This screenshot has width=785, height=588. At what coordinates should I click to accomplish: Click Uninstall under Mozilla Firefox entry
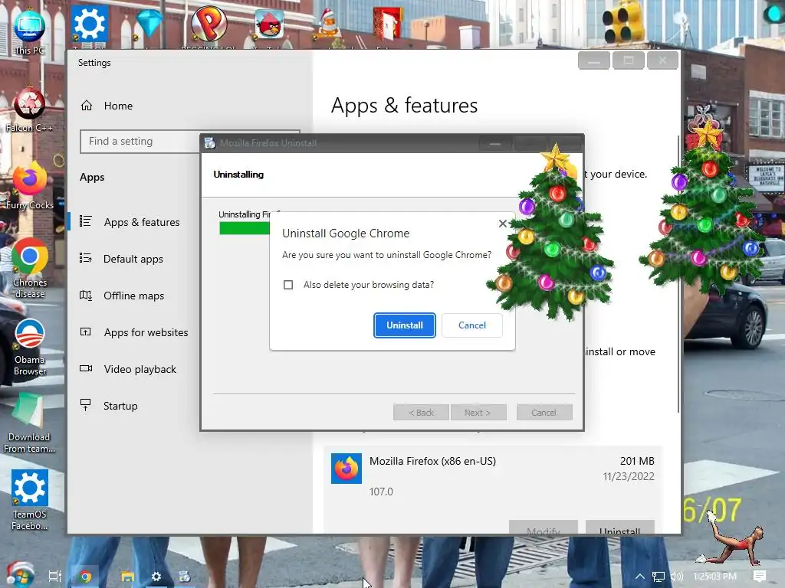tap(619, 528)
